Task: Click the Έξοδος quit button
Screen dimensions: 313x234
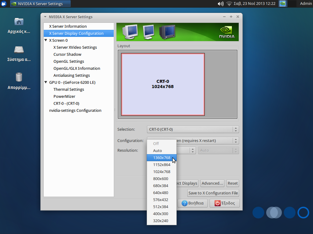Action: 225,203
